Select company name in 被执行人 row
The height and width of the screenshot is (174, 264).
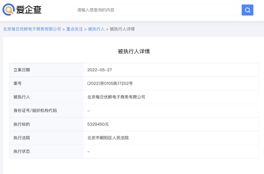coord(116,97)
